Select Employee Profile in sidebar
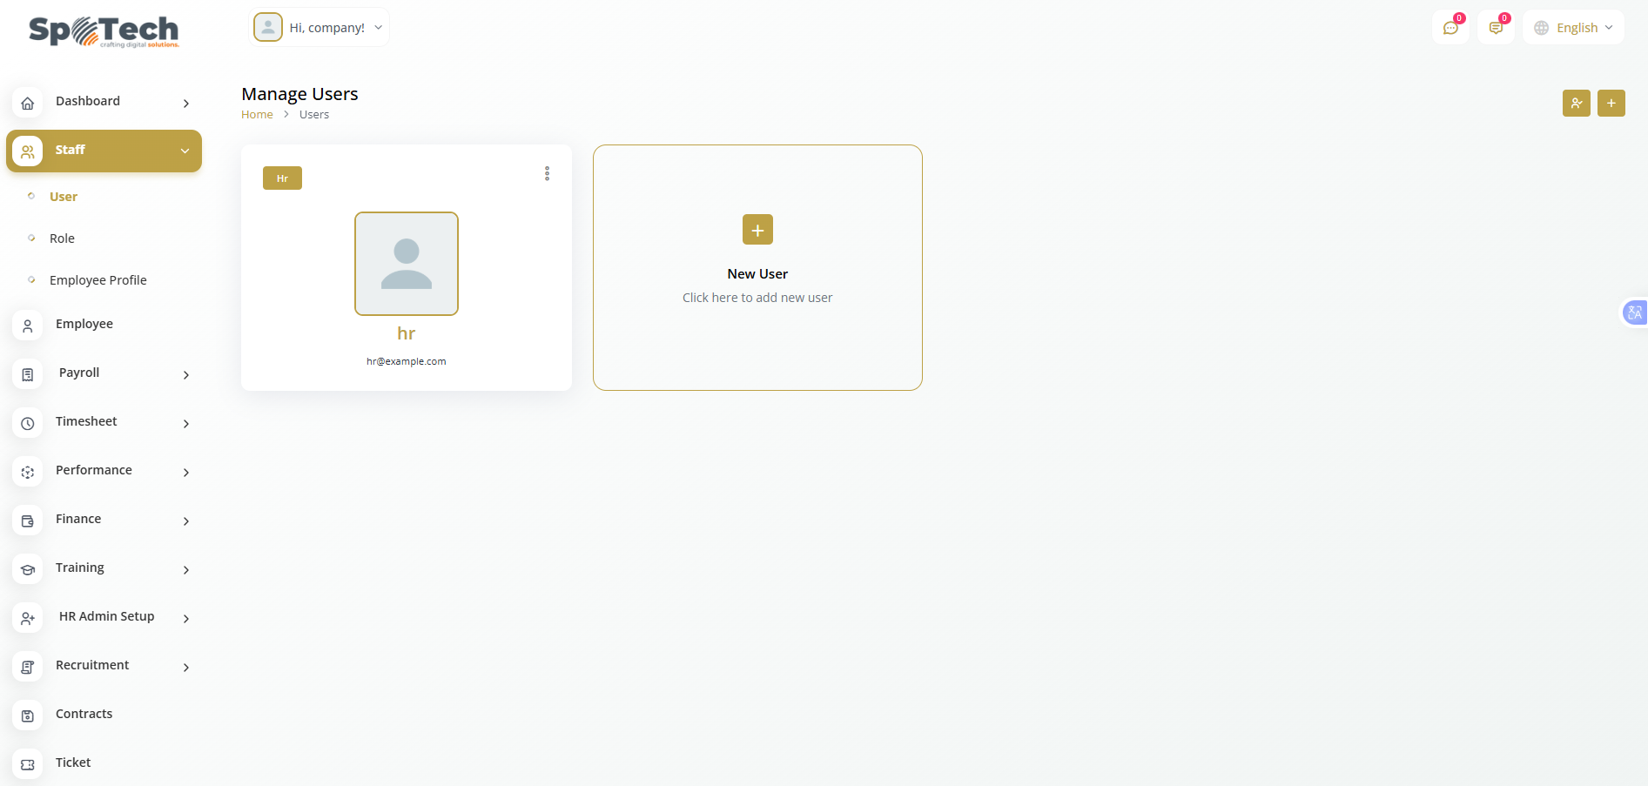The height and width of the screenshot is (786, 1648). [x=98, y=280]
